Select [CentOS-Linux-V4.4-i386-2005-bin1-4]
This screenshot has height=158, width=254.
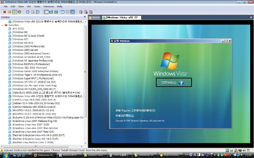point(34,100)
